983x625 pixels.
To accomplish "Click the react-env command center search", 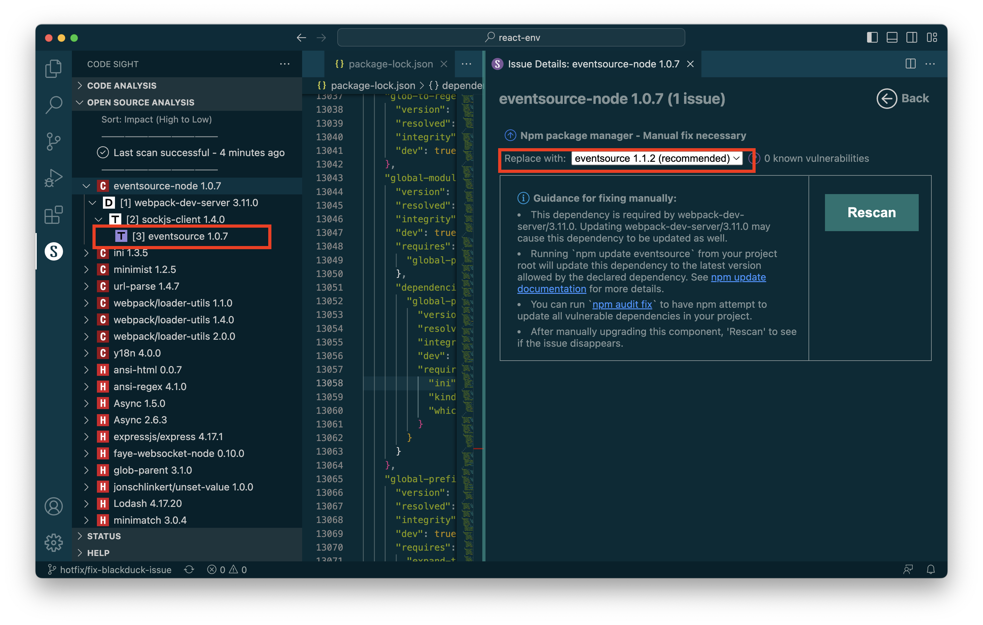I will tap(511, 38).
